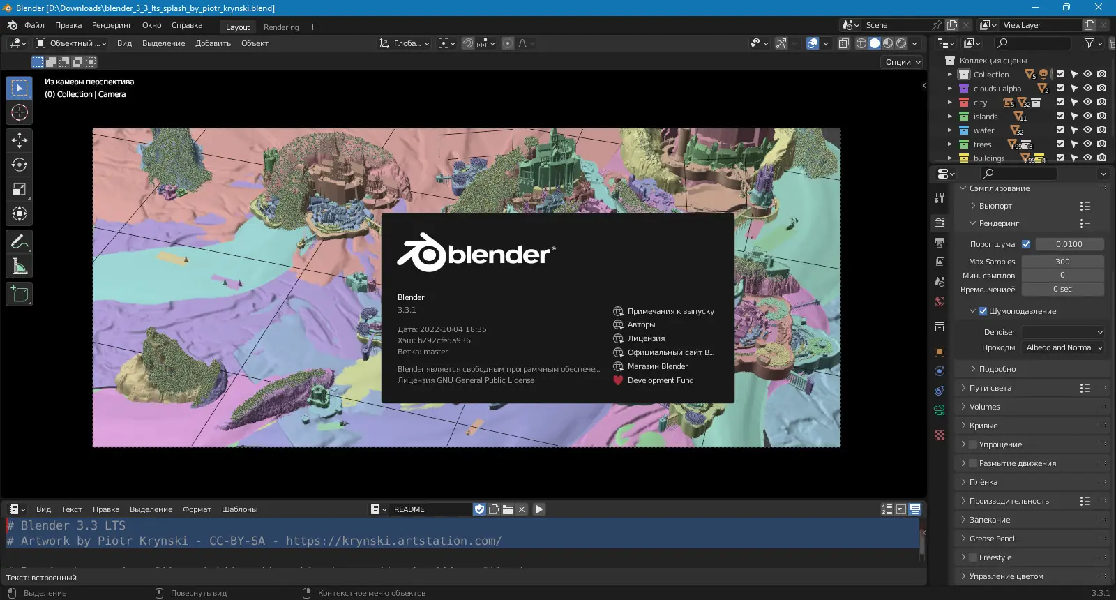Open the Scene properties tab

coord(940,282)
